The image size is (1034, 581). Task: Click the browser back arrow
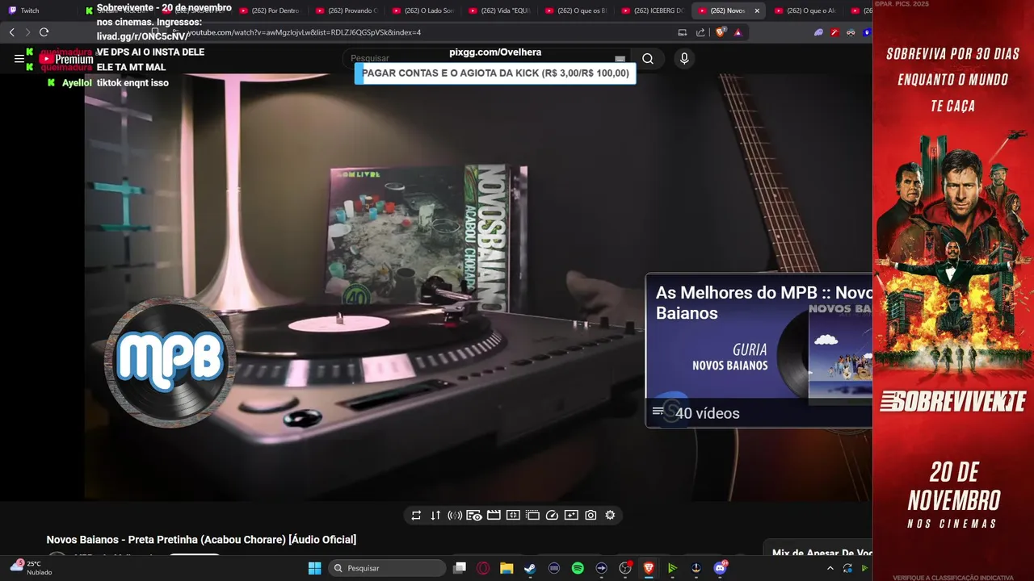point(11,32)
